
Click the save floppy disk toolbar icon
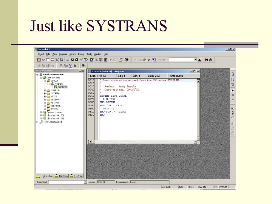[72, 60]
